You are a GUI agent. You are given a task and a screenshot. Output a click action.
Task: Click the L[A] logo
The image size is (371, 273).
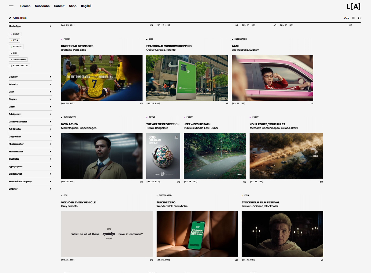[353, 6]
